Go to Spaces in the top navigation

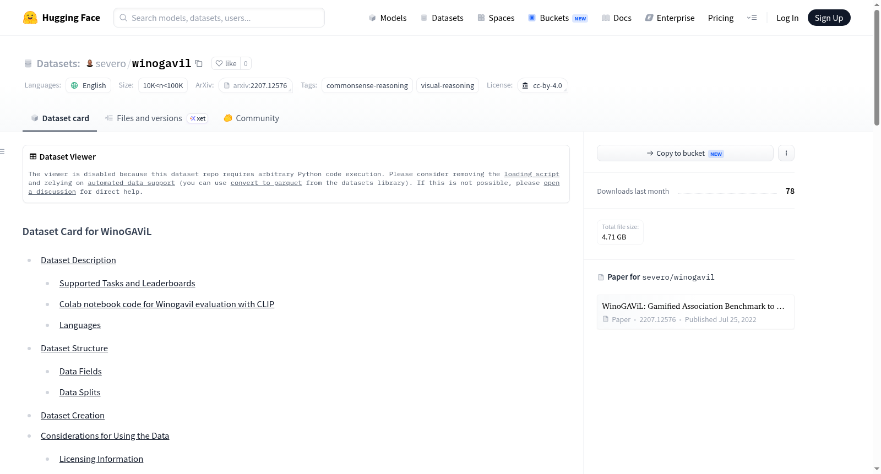[496, 18]
